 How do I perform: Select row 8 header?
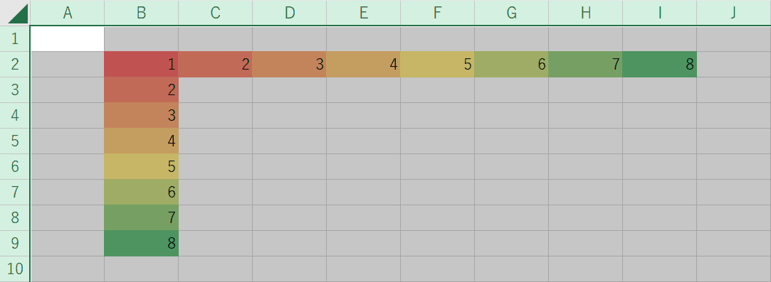[15, 218]
